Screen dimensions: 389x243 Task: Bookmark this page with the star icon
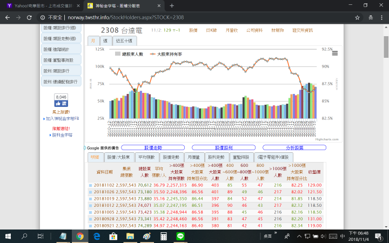[358, 17]
